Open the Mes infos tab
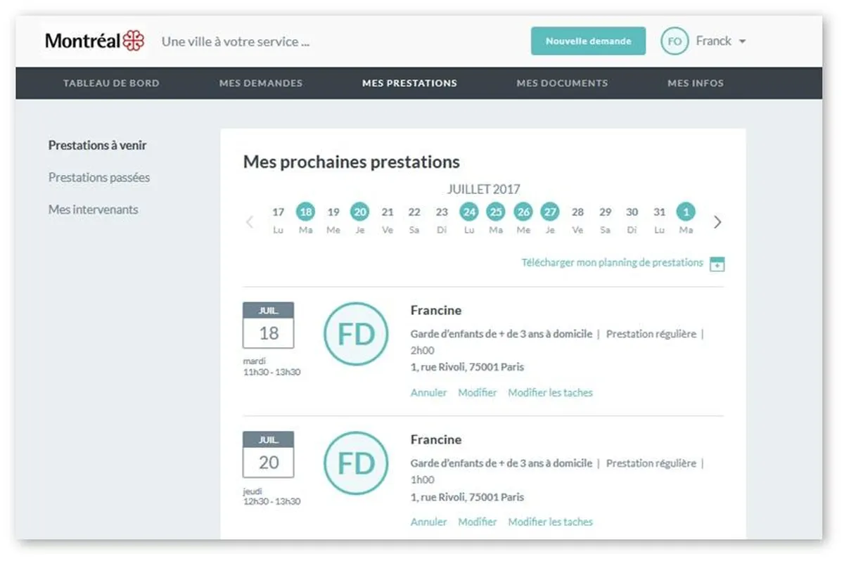844x561 pixels. coord(696,83)
